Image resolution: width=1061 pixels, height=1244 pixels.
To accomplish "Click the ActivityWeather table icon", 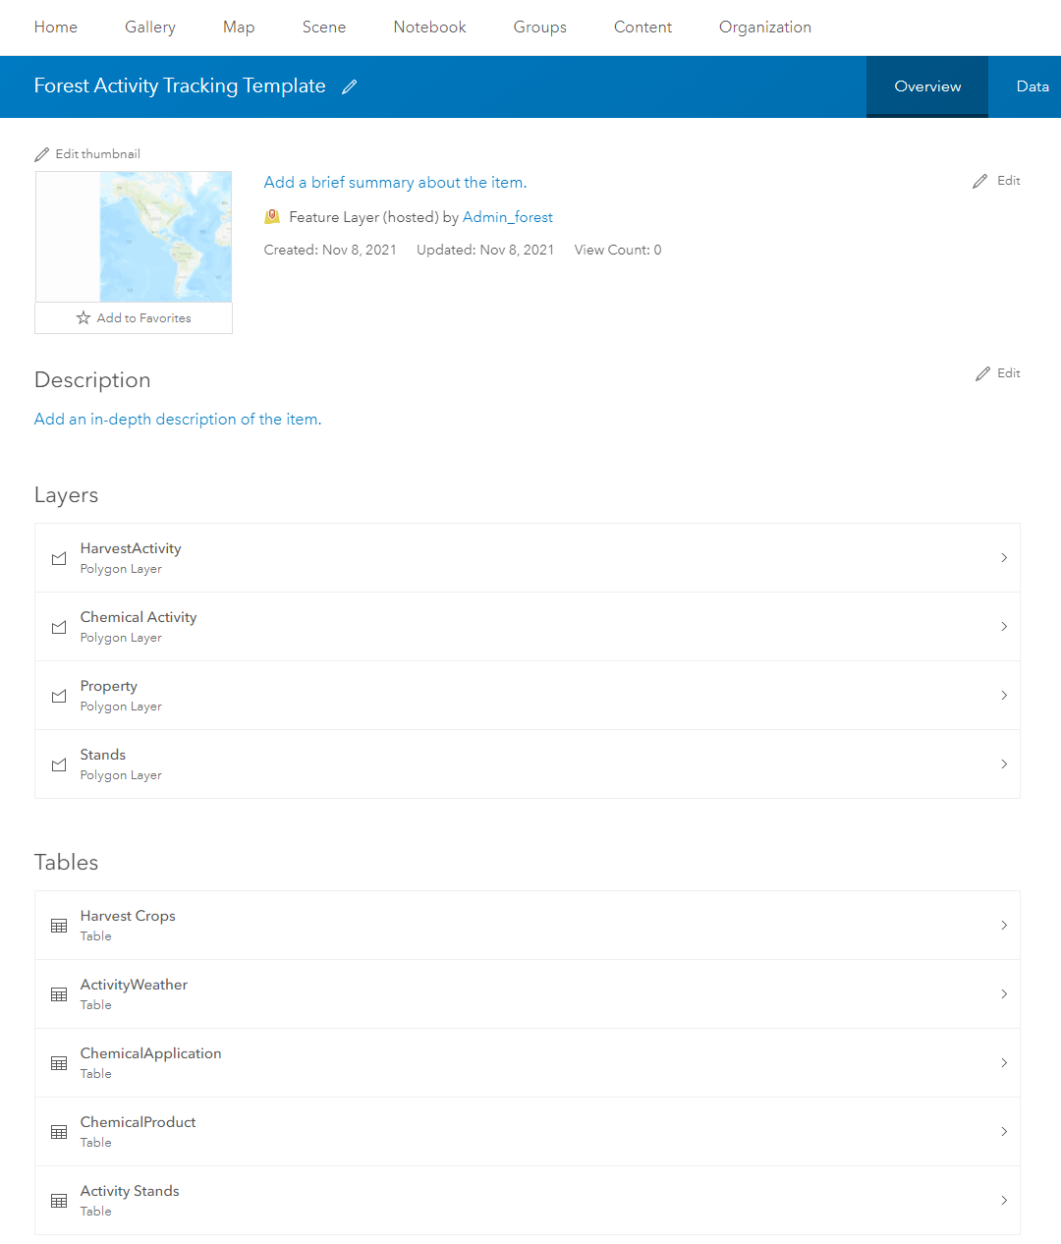I will (x=59, y=994).
